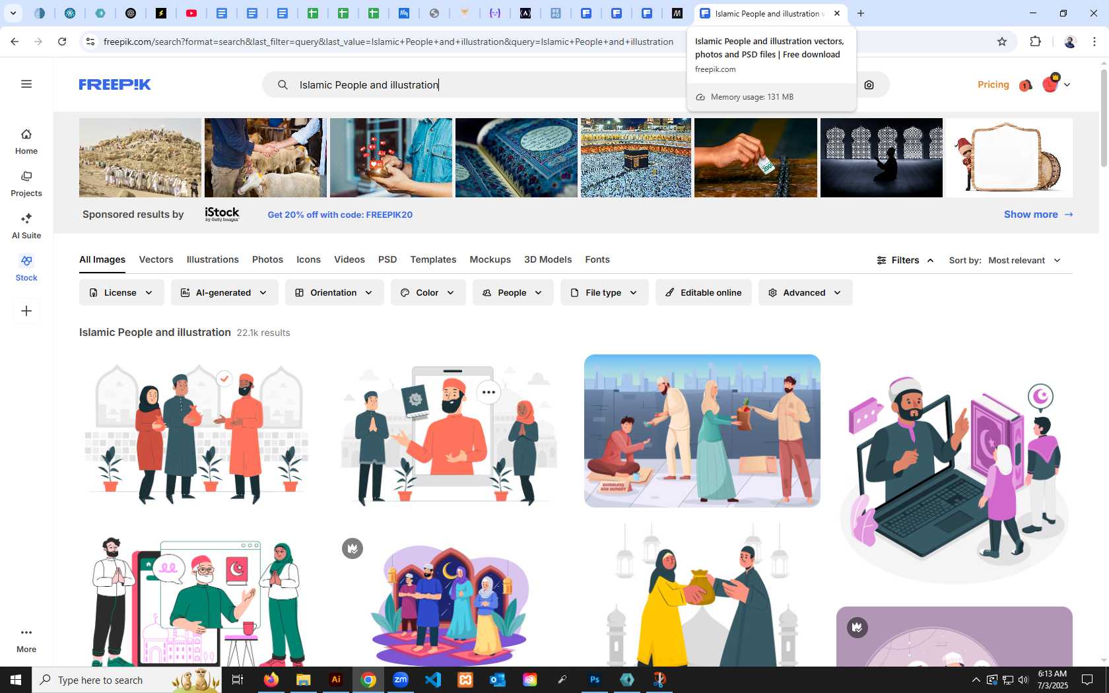Click the plus icon in sidebar
1109x693 pixels.
pyautogui.click(x=26, y=311)
